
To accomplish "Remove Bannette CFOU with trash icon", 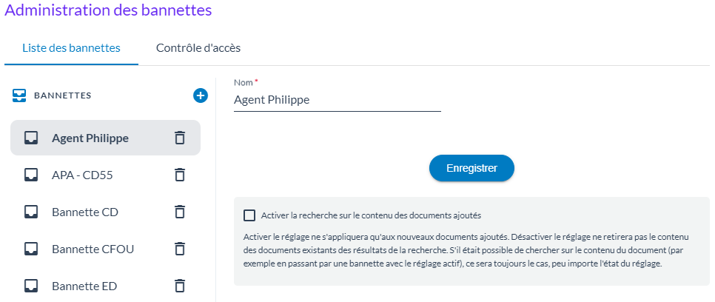I will pos(179,249).
